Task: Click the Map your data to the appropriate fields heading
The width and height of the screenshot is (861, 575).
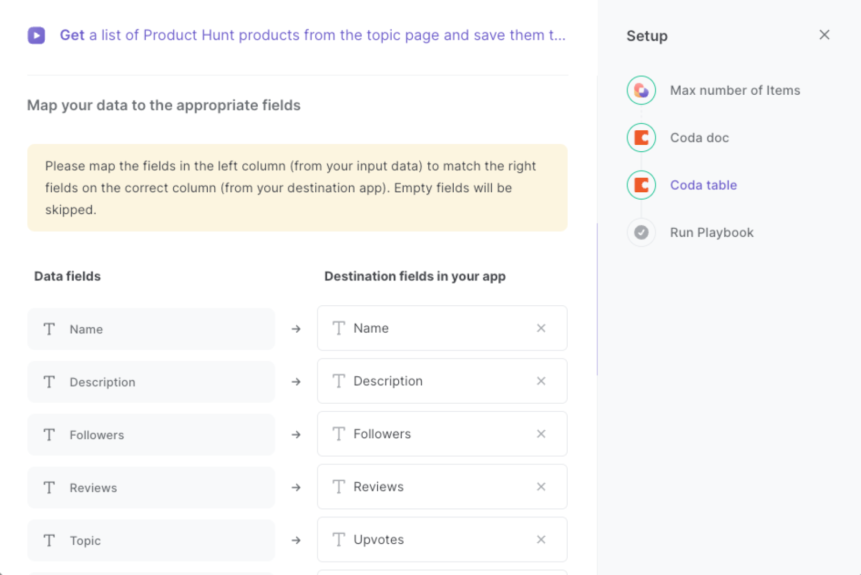Action: pyautogui.click(x=164, y=105)
